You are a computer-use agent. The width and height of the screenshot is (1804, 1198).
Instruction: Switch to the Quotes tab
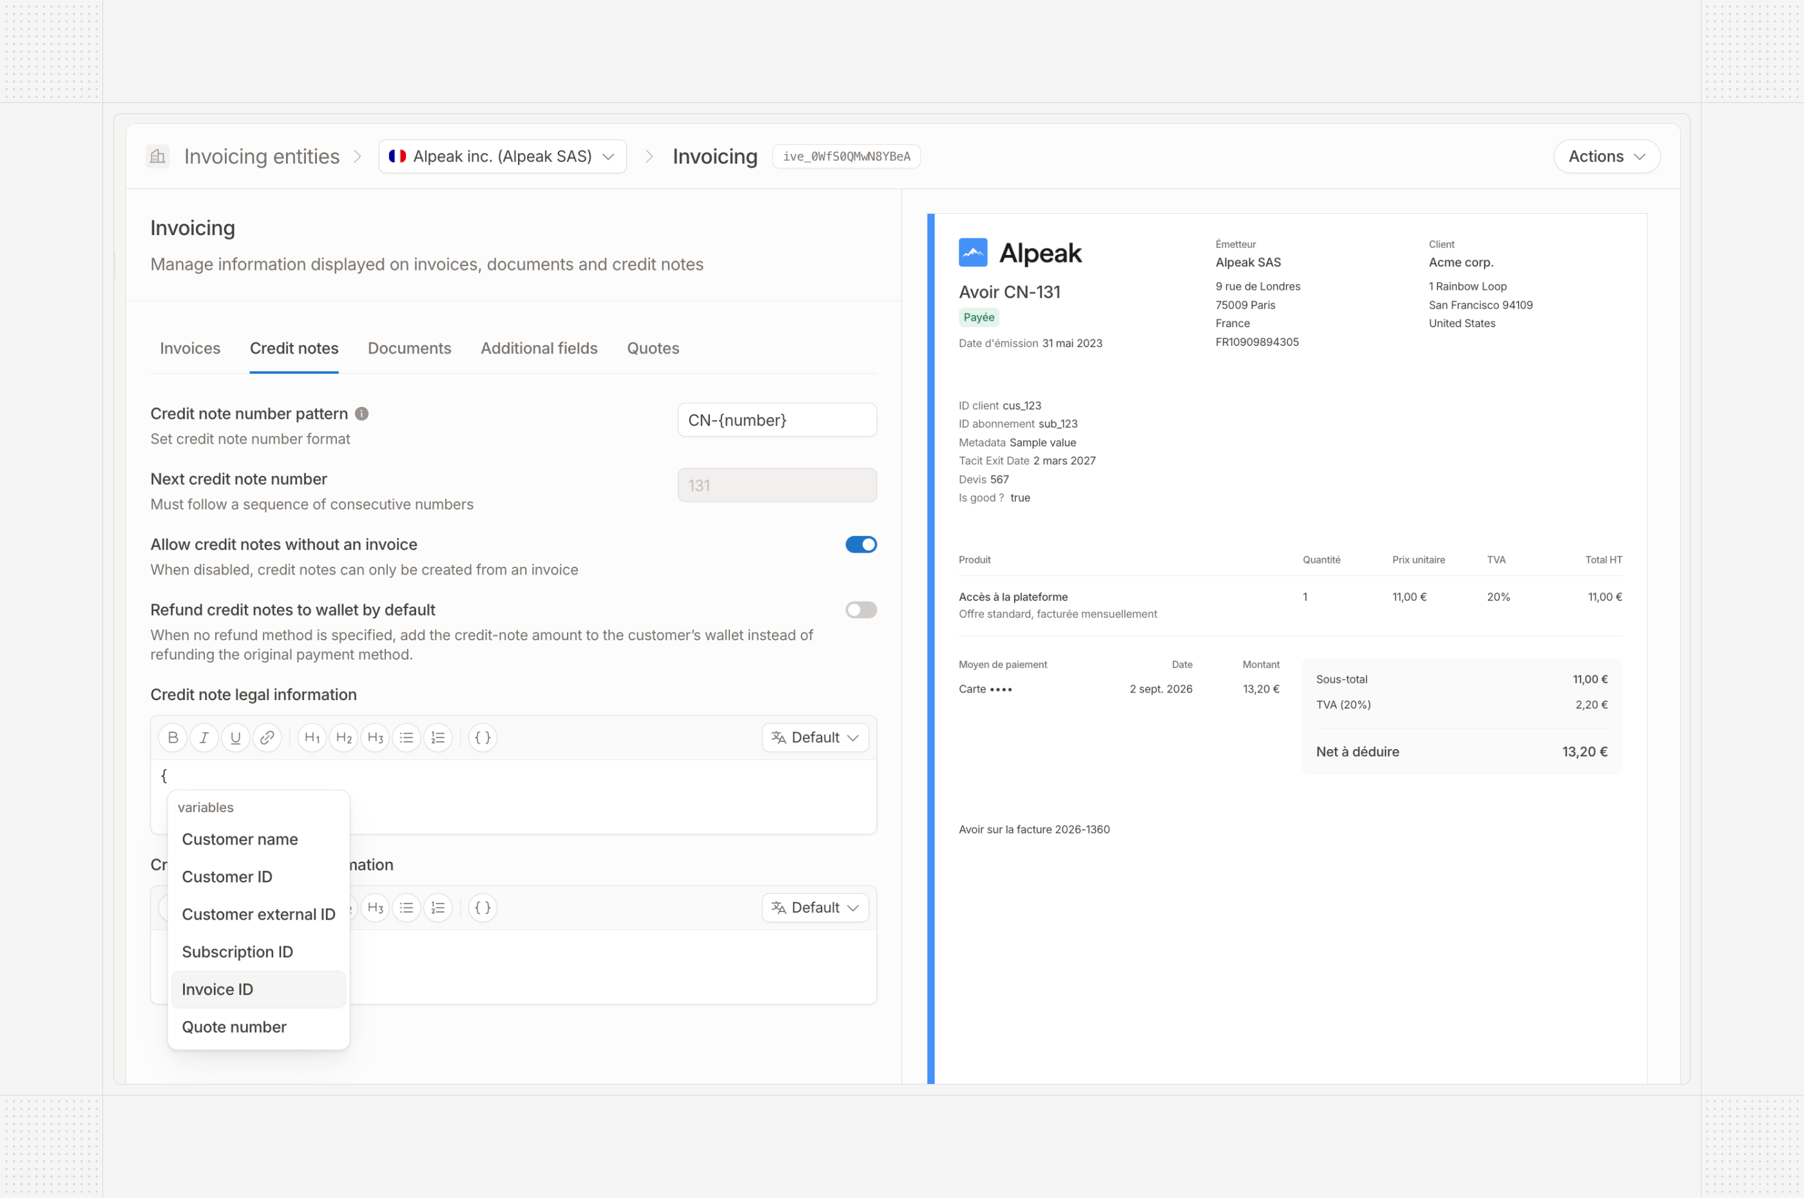pyautogui.click(x=653, y=348)
